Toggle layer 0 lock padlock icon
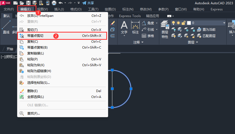This screenshot has height=134, width=235. pos(184,23)
